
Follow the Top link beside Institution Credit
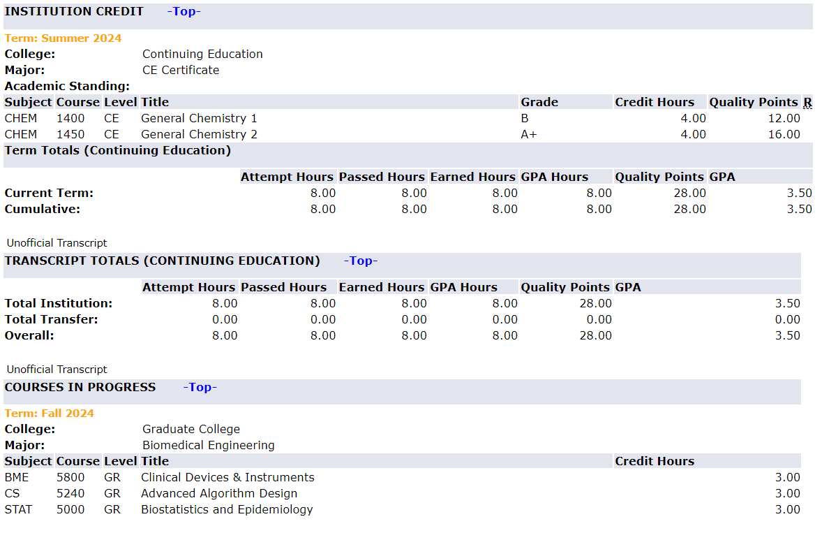point(184,12)
